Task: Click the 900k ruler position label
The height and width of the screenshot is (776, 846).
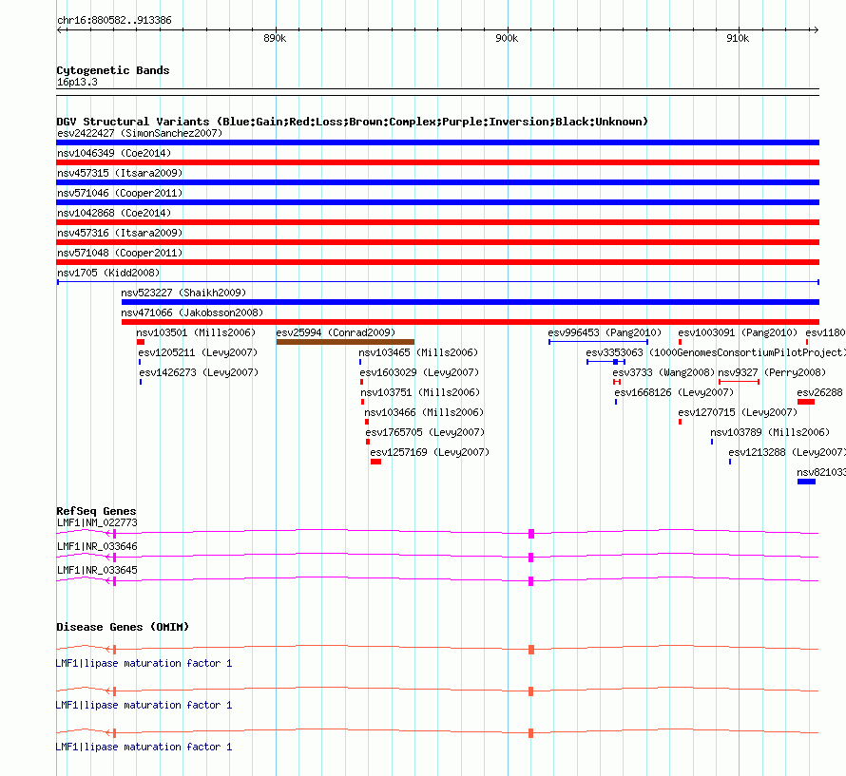Action: pyautogui.click(x=507, y=38)
